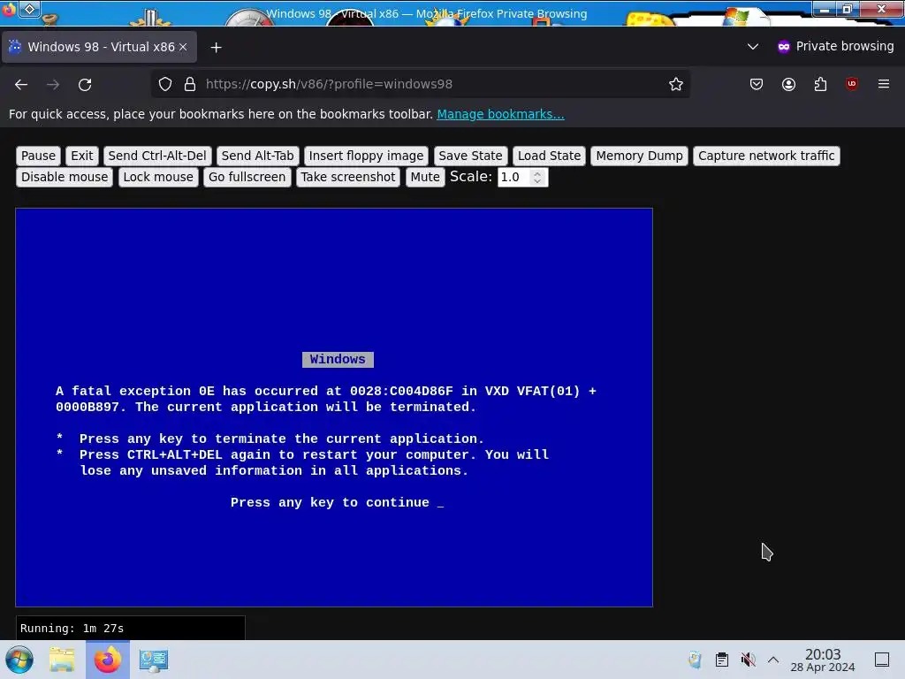Close the Windows 98 - Virtual x86 tab
905x679 pixels.
click(x=183, y=47)
